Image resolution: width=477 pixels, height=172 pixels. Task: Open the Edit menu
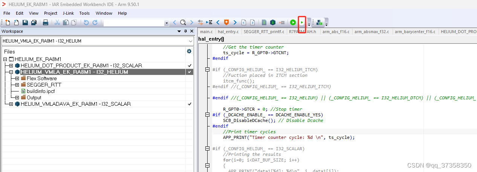pos(20,13)
